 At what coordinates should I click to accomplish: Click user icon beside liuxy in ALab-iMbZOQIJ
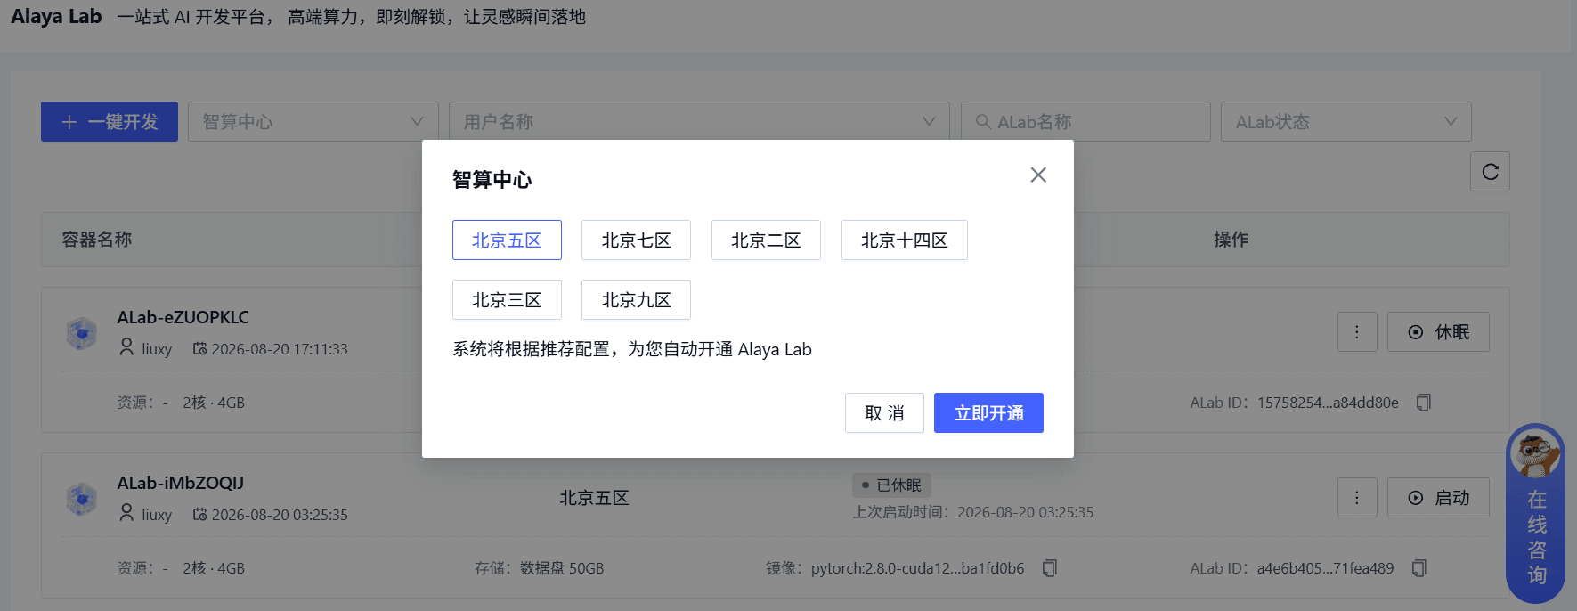pyautogui.click(x=126, y=513)
